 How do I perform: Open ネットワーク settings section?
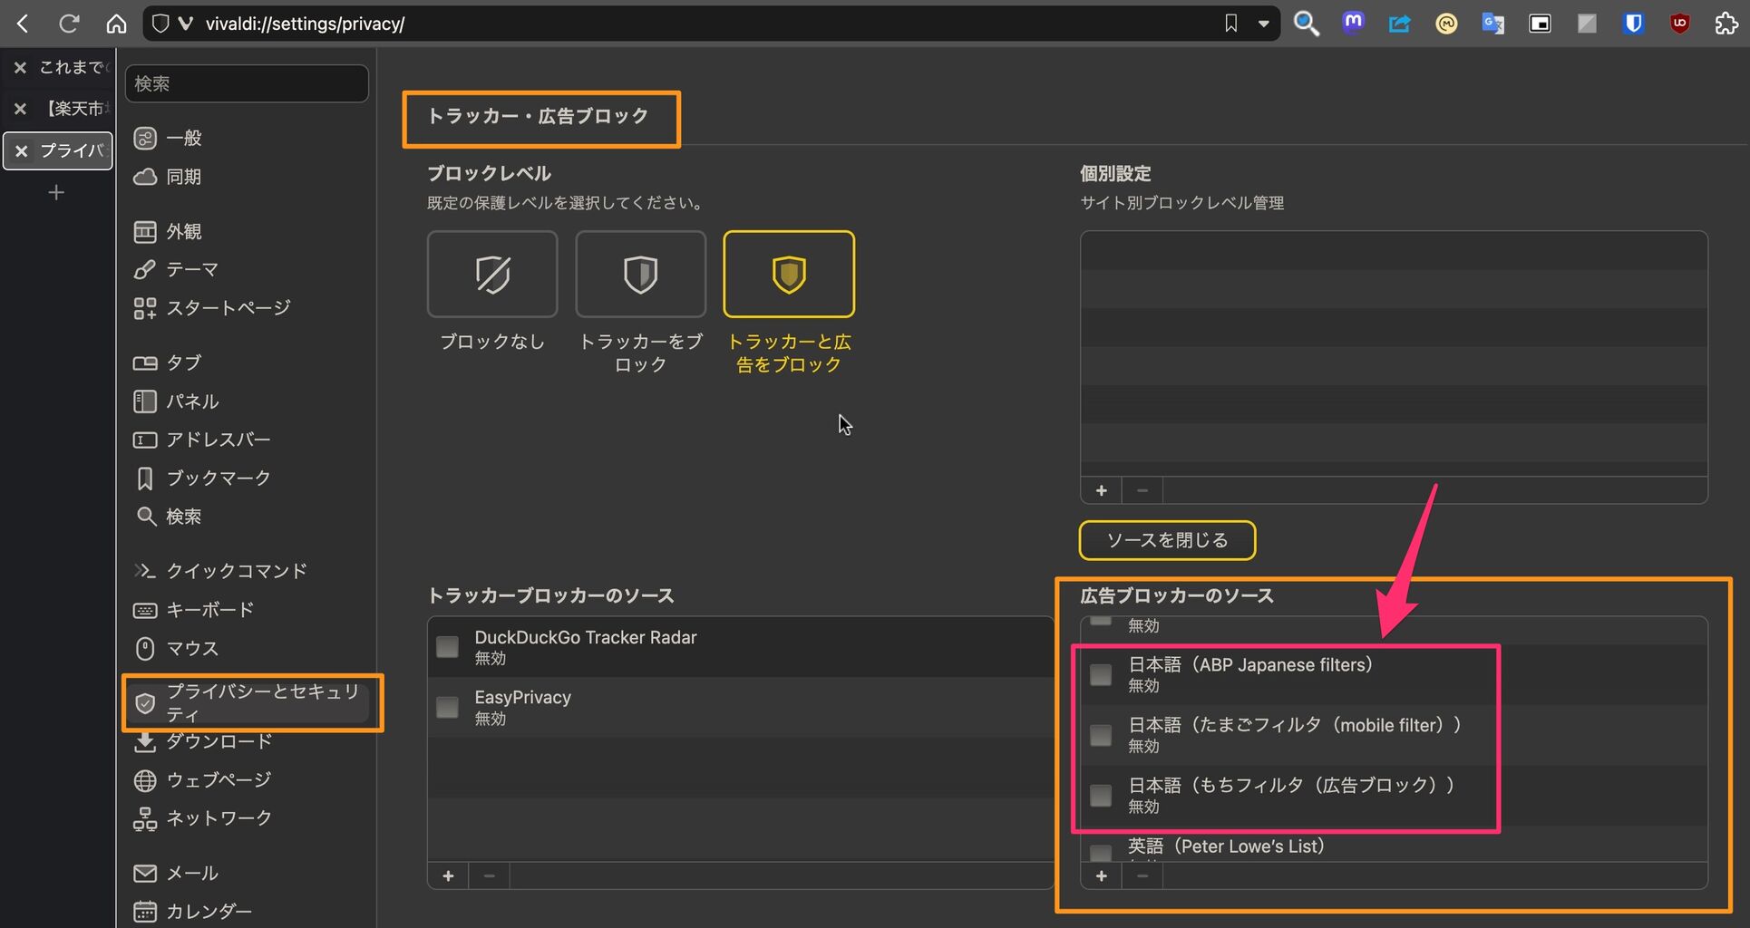pyautogui.click(x=202, y=818)
